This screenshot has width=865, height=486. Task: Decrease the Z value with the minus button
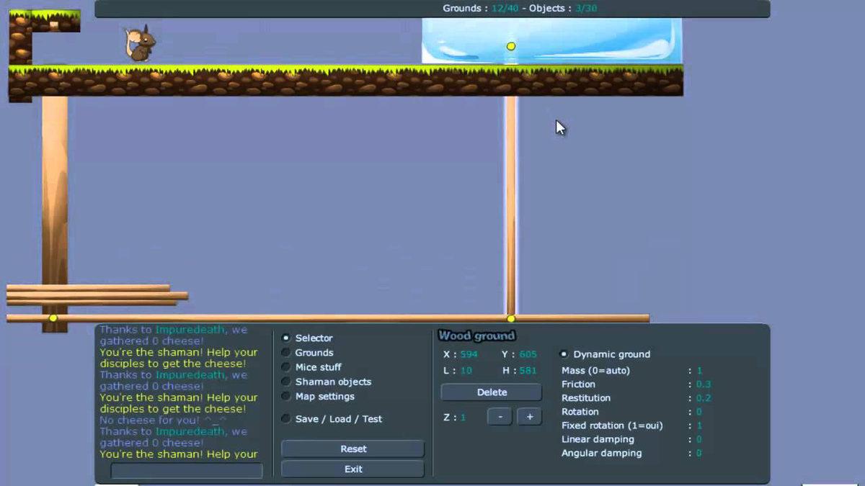click(x=499, y=417)
